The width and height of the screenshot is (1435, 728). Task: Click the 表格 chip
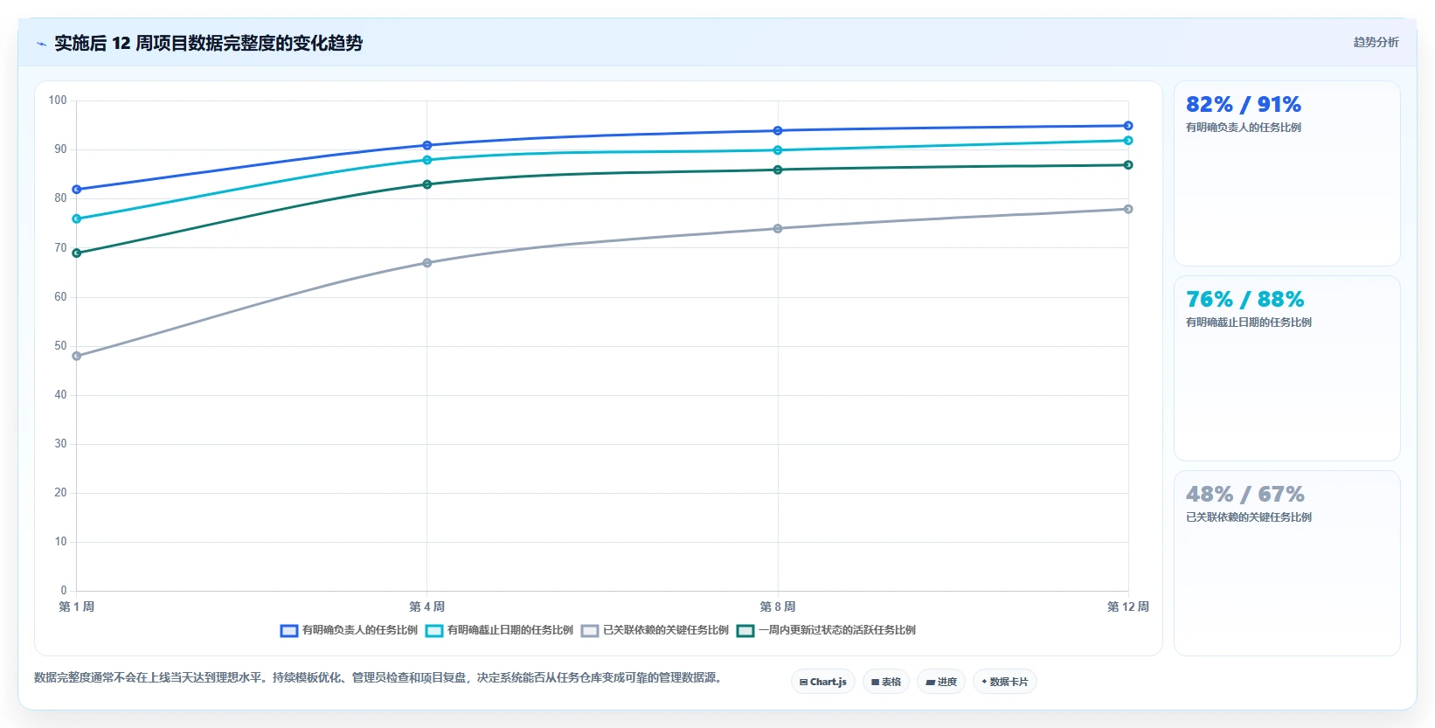[886, 682]
